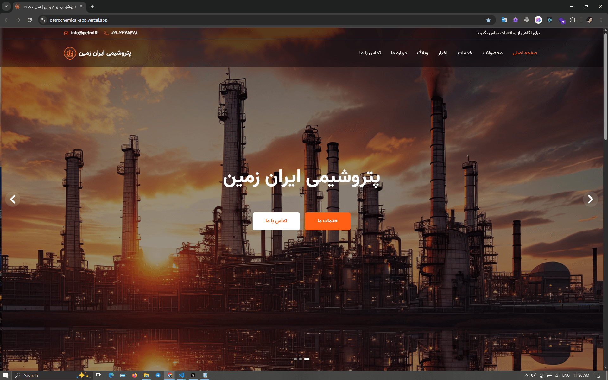Click the white تماس با ما button

(276, 221)
